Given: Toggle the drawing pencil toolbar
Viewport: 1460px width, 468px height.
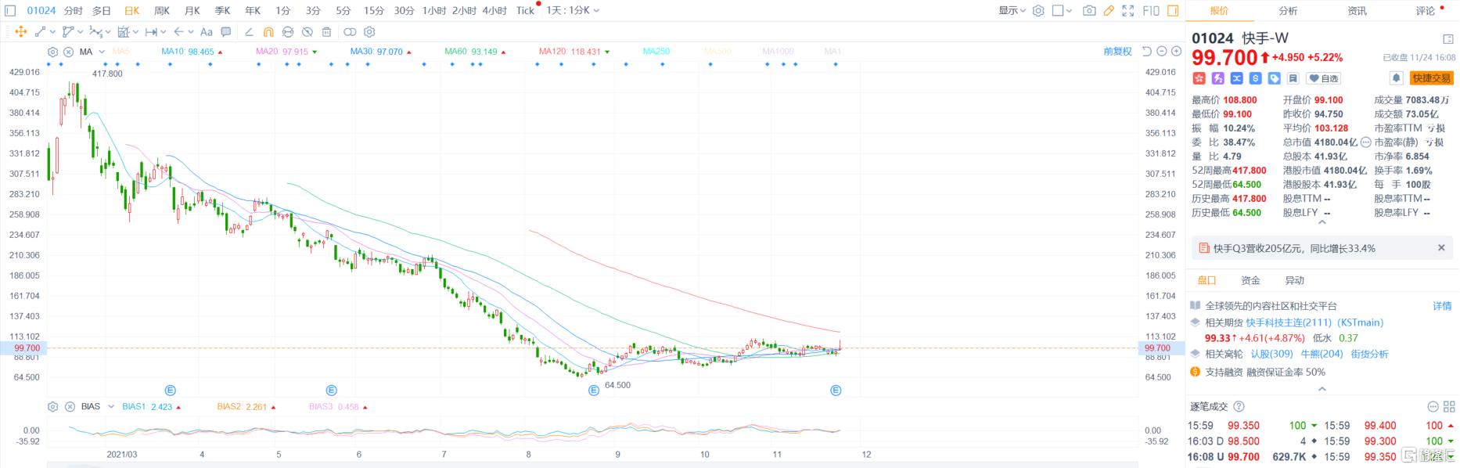Looking at the screenshot, I should 1109,11.
